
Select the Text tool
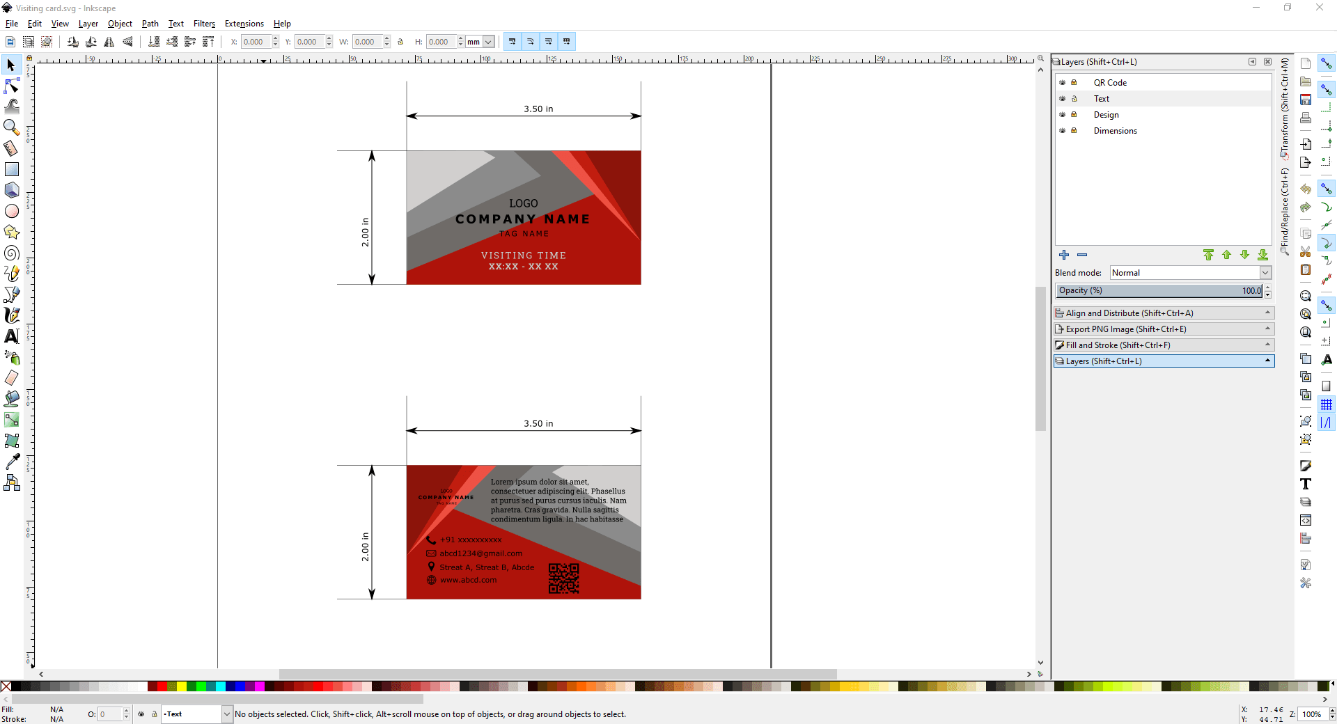click(11, 337)
